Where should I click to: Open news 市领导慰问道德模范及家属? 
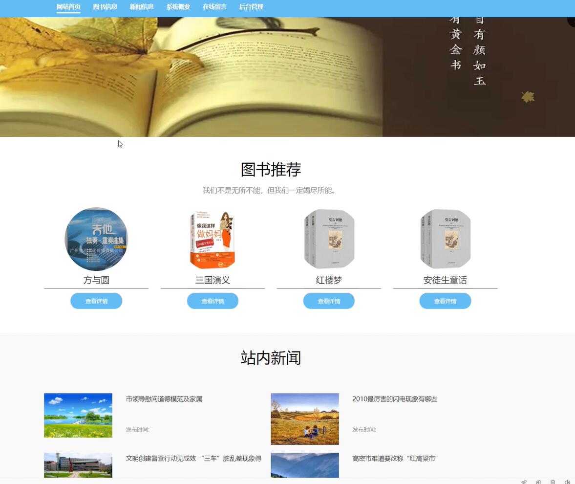[x=164, y=399]
